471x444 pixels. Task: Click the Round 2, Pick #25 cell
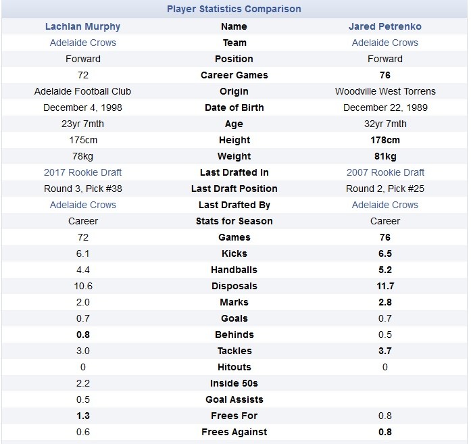pos(385,189)
